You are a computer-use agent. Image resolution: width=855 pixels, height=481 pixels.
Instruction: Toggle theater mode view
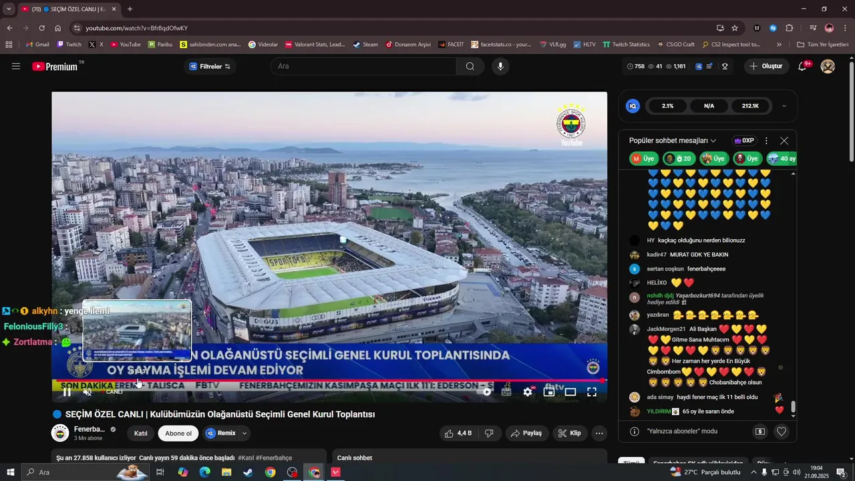(x=570, y=392)
